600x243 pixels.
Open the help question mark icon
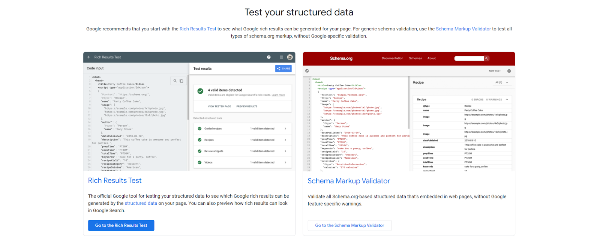click(x=268, y=57)
